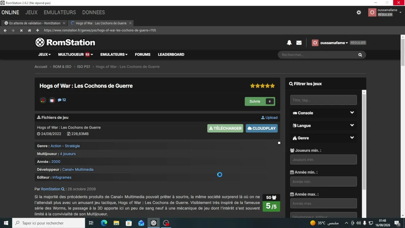Screen dimensions: 405x228
Task: Launch Microsoft Edge from the taskbar
Action: click(x=104, y=223)
